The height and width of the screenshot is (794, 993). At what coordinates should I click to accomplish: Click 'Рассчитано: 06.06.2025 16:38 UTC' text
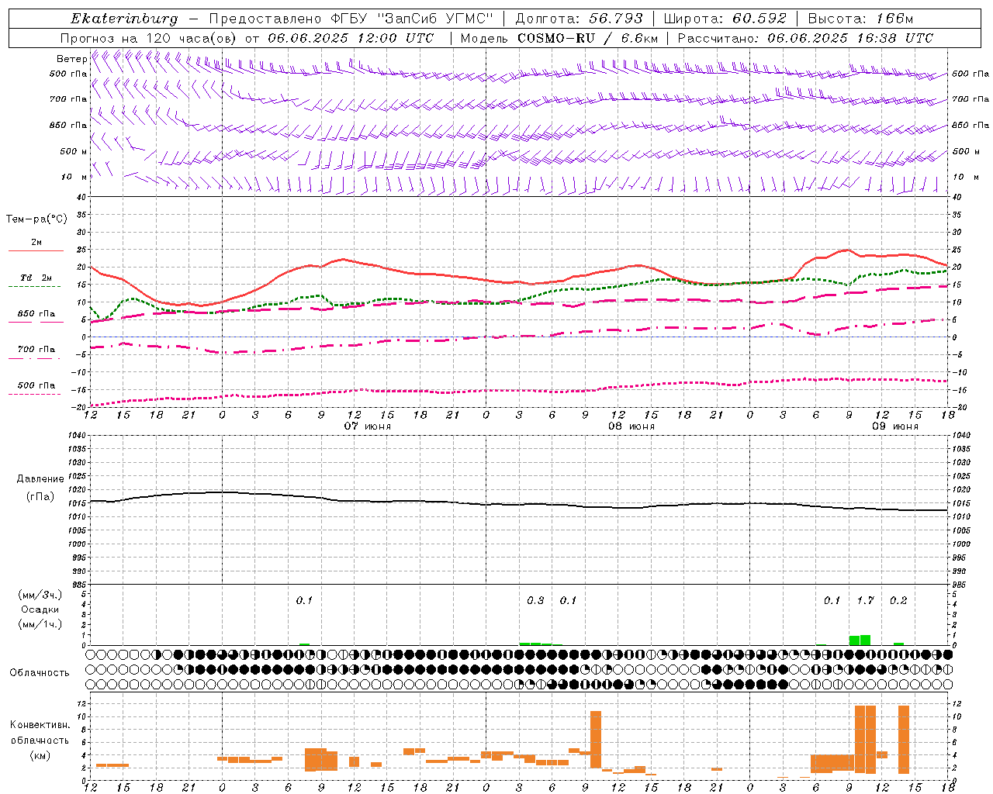(805, 38)
